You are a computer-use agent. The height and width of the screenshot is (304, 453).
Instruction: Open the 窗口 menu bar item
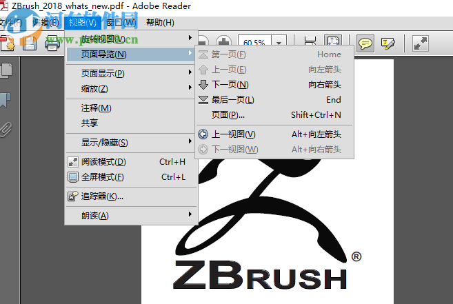pyautogui.click(x=121, y=23)
